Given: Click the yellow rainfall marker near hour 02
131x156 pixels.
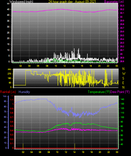Looking at the screenshot, I should [x=23, y=146].
